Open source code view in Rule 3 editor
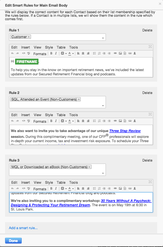The height and width of the screenshot is (247, 163). (23, 189)
